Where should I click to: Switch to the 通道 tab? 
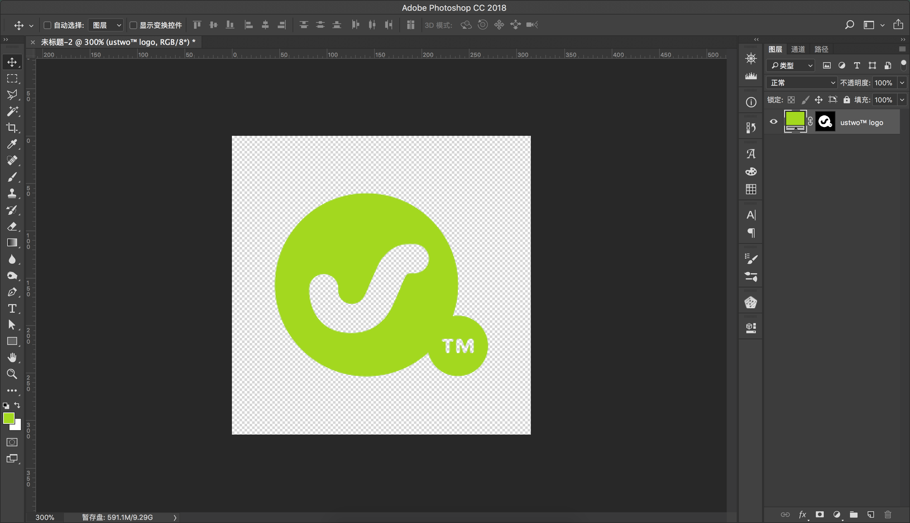tap(798, 49)
